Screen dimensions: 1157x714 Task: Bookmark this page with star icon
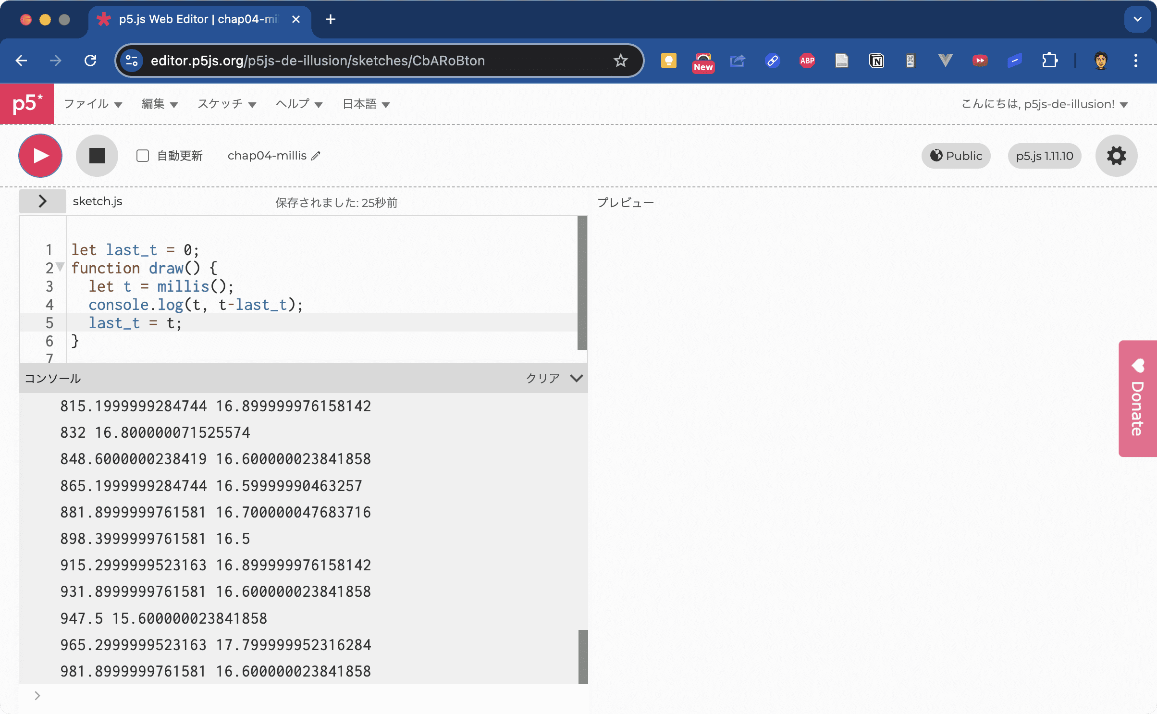click(x=620, y=61)
